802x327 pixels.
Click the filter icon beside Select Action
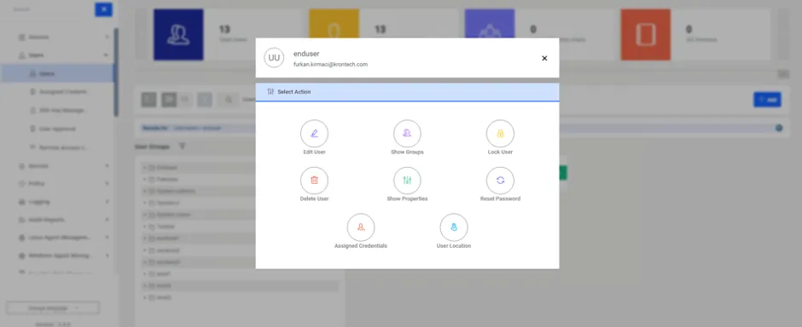(x=270, y=92)
